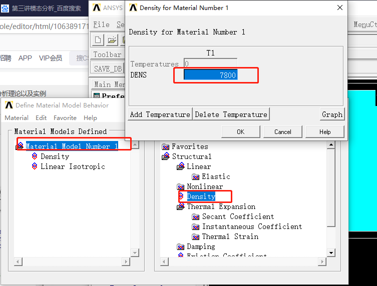Click left arrow of available models horizontal scrollbar

click(164, 261)
